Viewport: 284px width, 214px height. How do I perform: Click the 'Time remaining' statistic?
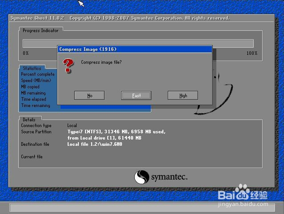click(x=36, y=105)
